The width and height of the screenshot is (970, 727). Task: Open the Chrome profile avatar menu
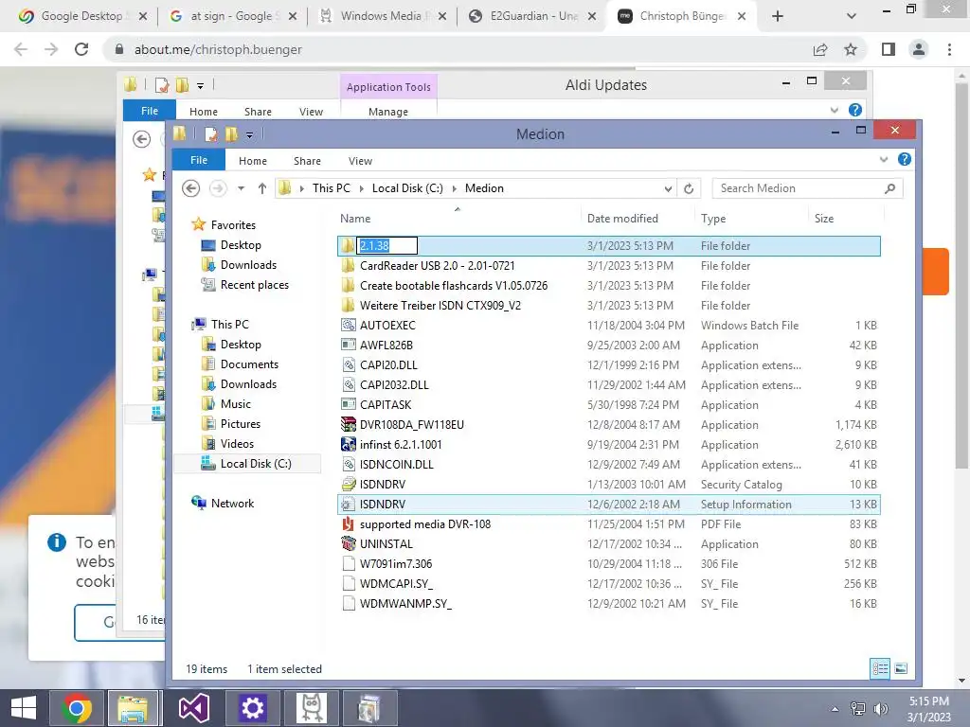tap(919, 49)
